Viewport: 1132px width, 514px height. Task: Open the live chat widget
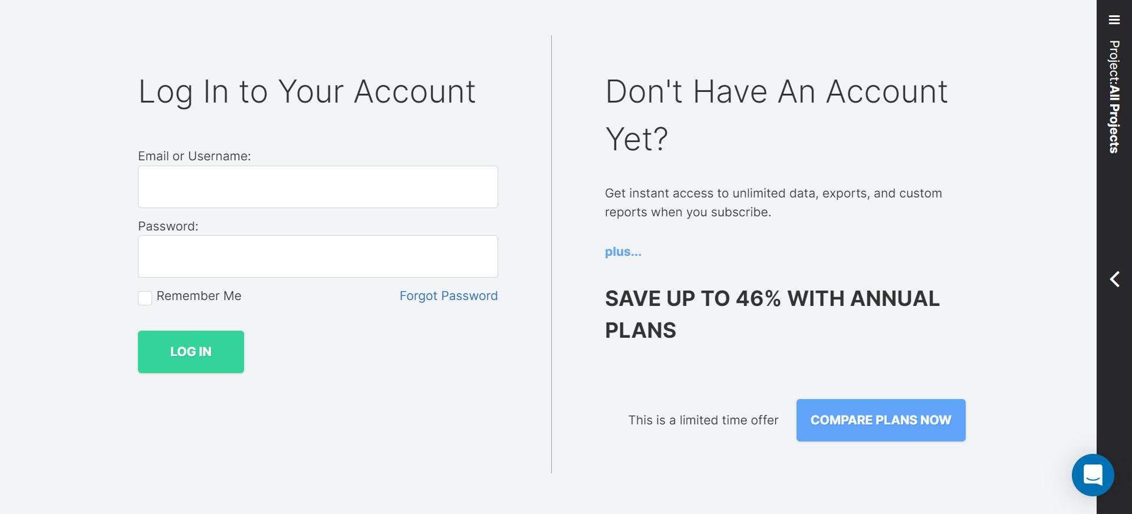coord(1092,475)
